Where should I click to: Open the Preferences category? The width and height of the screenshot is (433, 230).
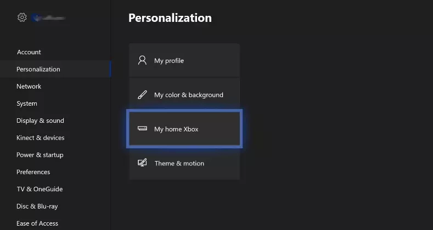[33, 172]
